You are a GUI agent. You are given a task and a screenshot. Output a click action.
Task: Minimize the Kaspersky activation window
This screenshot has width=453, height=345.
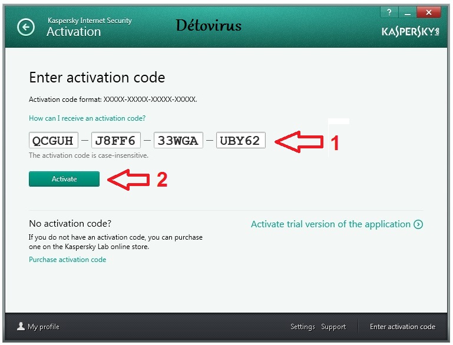[x=408, y=12]
